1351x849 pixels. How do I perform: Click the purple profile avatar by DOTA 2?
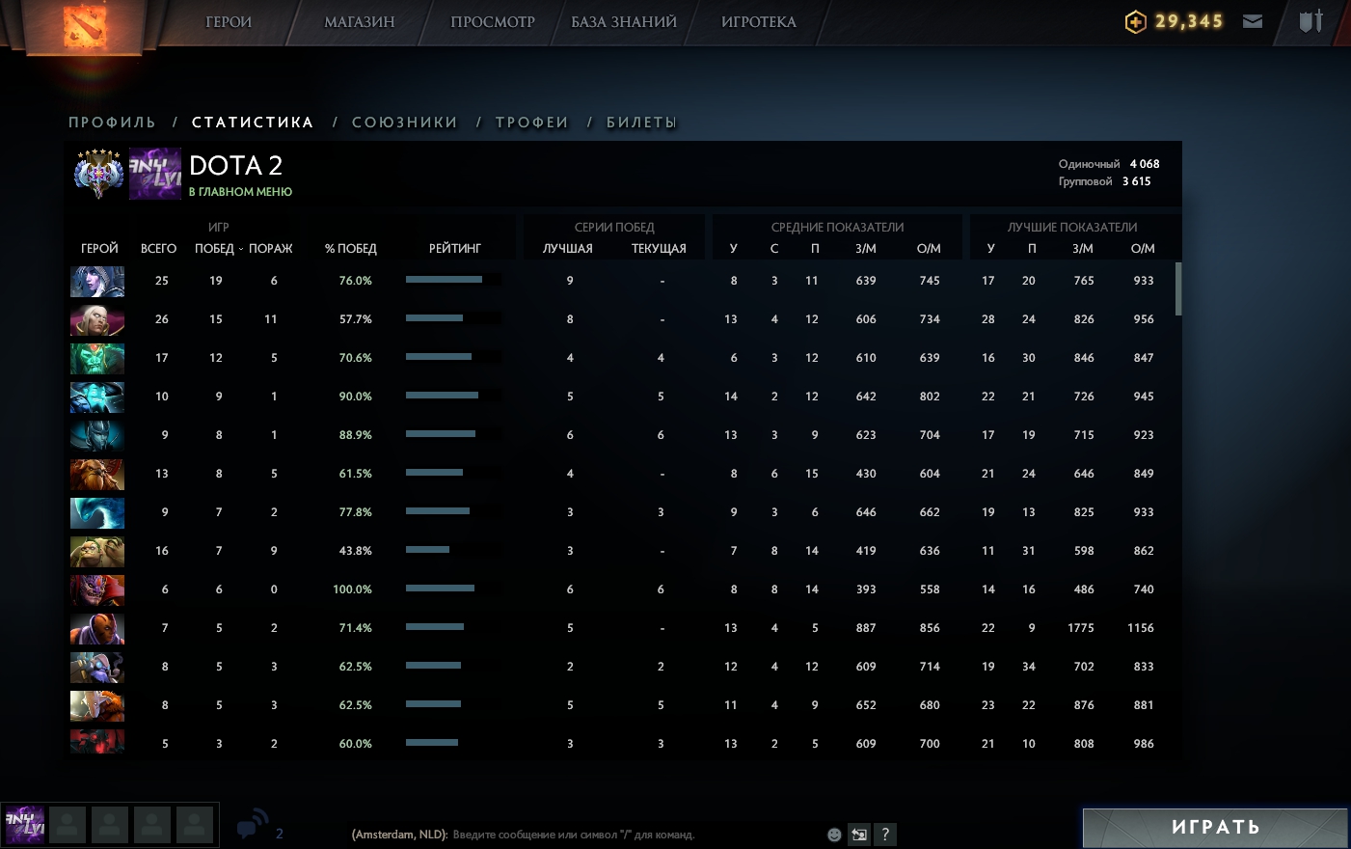(x=155, y=174)
